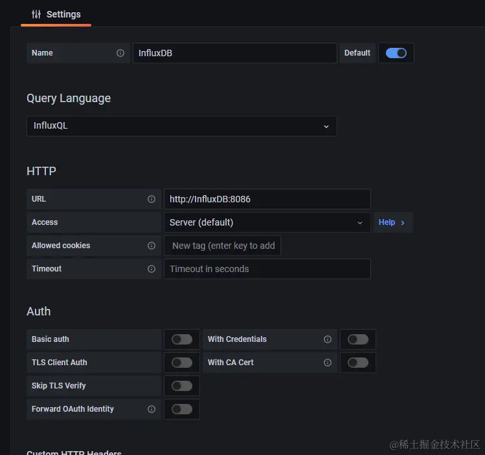This screenshot has width=485, height=455.
Task: Click the Timeout in seconds input
Action: (267, 269)
